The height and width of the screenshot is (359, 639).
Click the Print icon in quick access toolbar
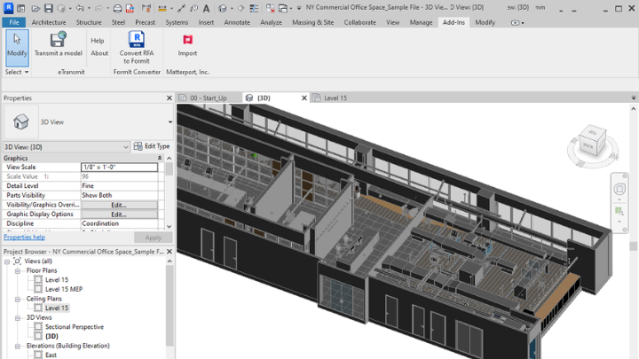point(118,8)
